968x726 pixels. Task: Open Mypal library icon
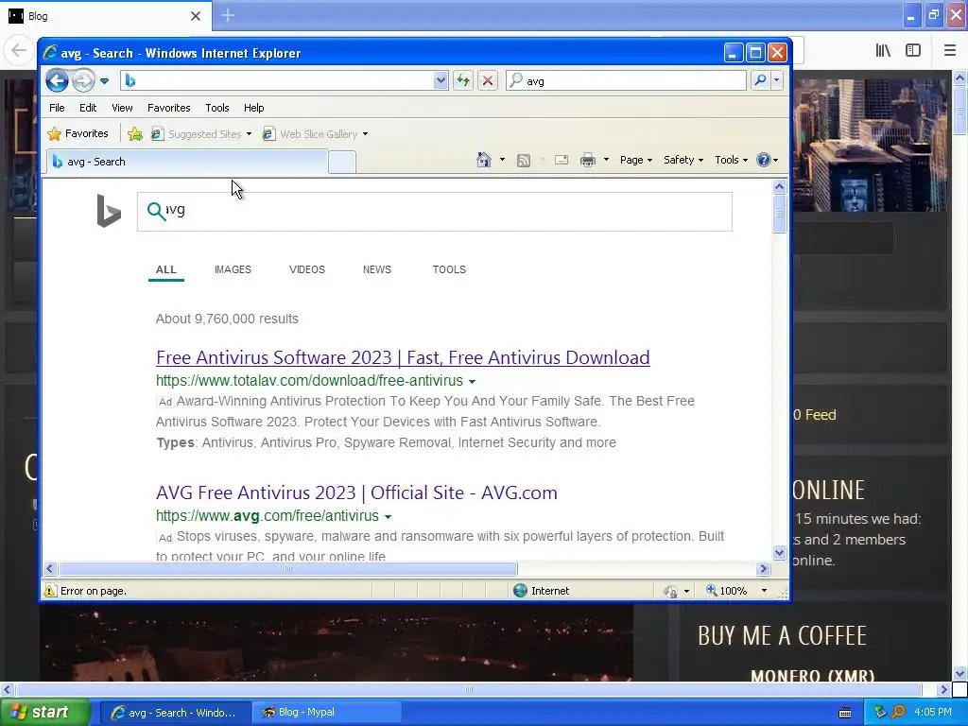pyautogui.click(x=883, y=51)
